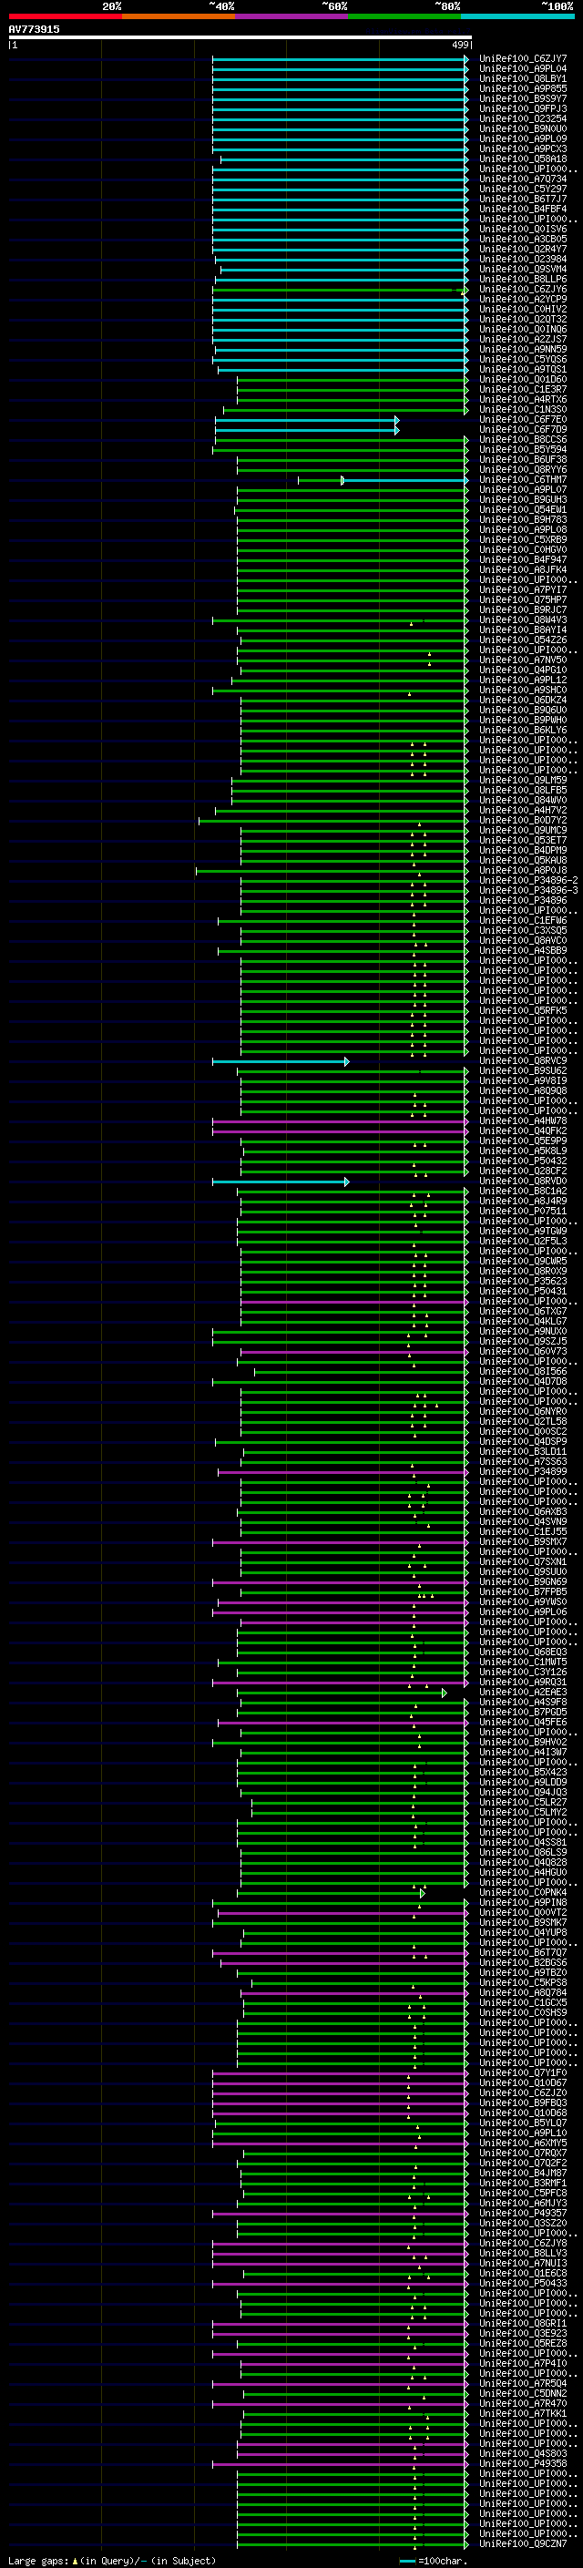Click the Large gaps legend text
583x2568 pixels.
pyautogui.click(x=112, y=2560)
